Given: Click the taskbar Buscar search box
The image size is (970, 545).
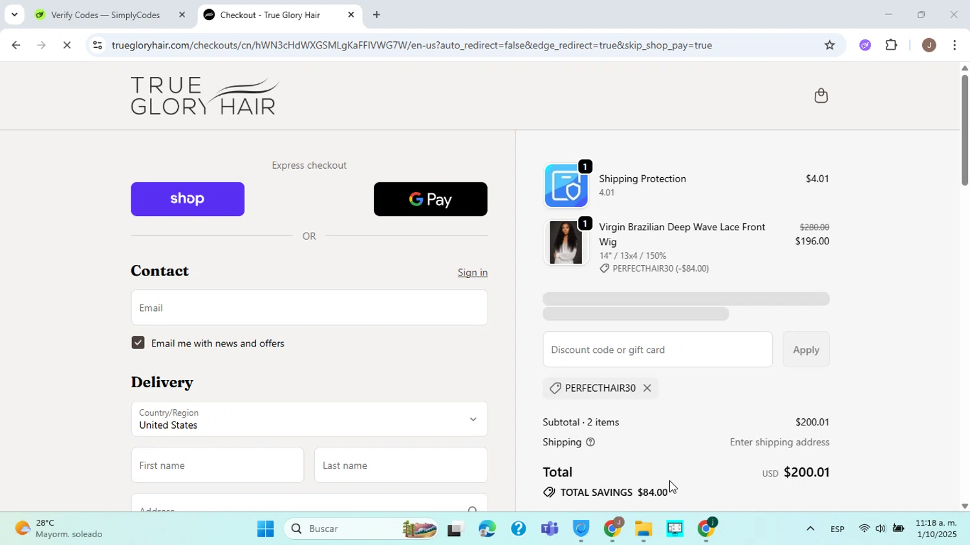Looking at the screenshot, I should click(x=362, y=529).
